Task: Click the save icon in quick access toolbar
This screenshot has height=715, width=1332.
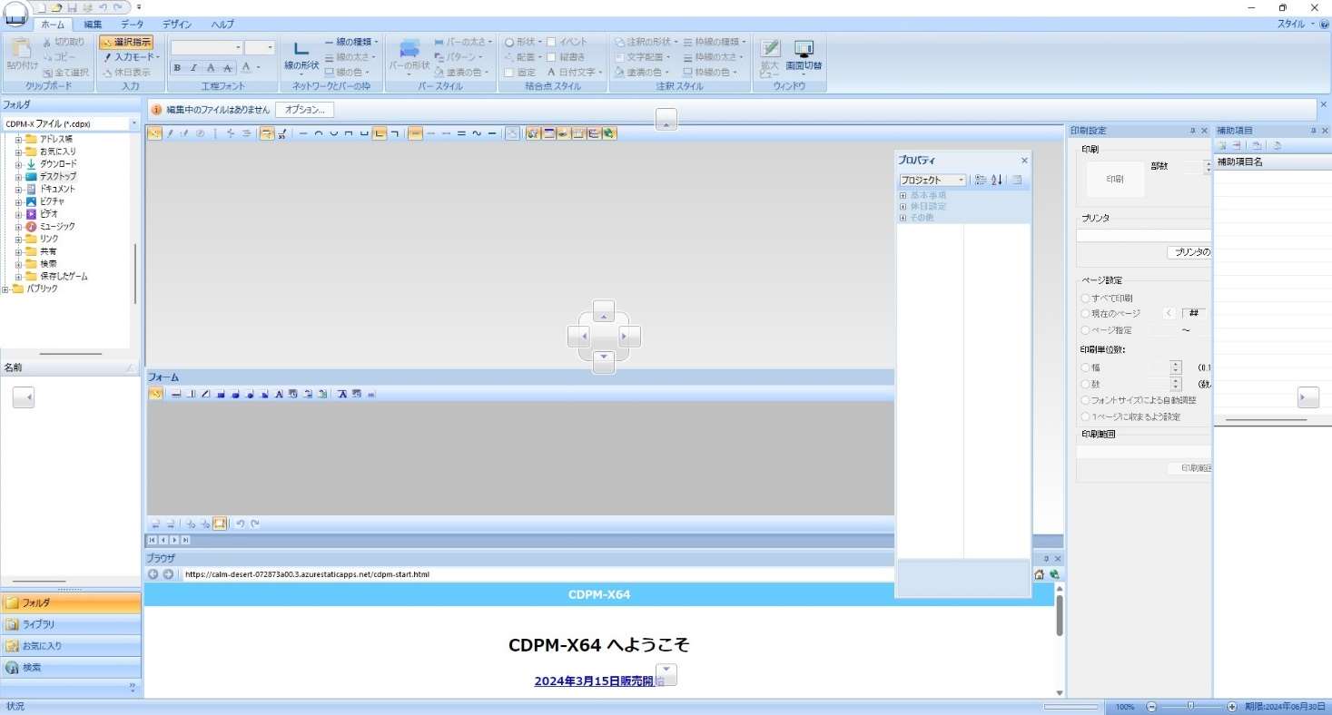Action: pos(72,7)
